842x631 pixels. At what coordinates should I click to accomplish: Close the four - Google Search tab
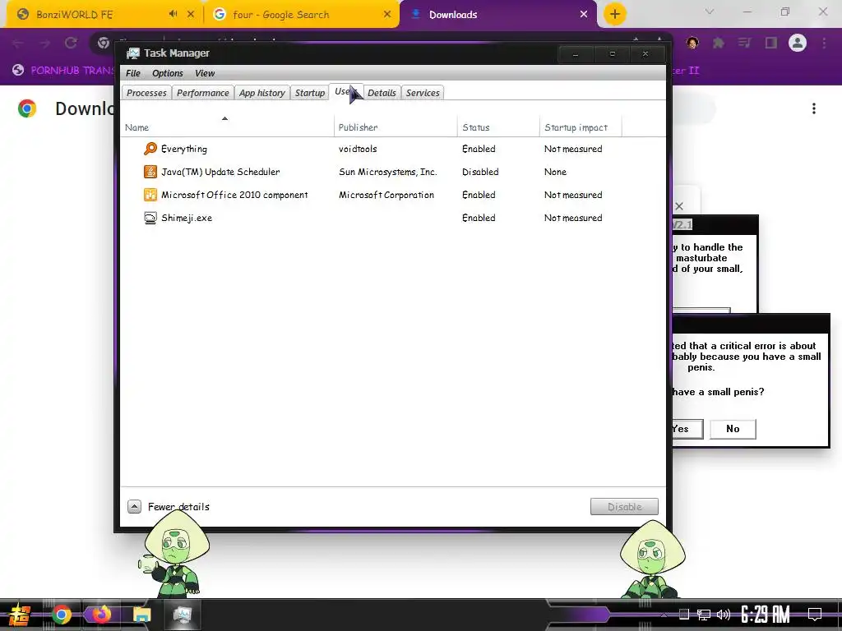pos(387,15)
